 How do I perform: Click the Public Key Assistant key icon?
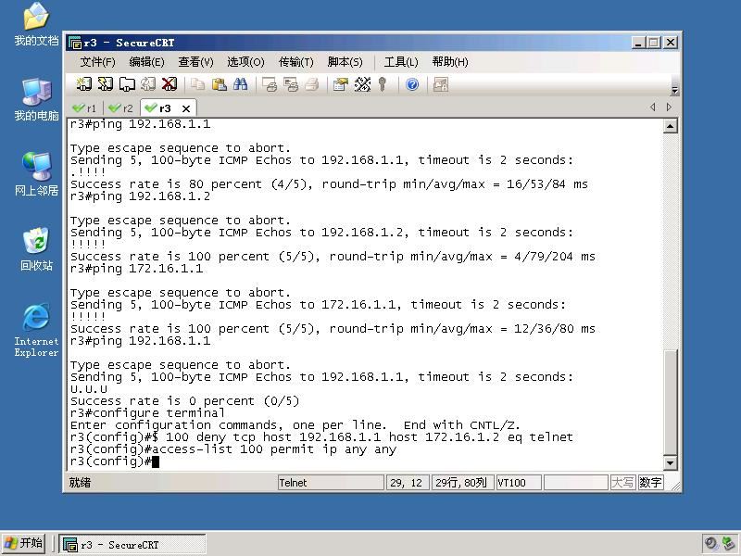(383, 84)
